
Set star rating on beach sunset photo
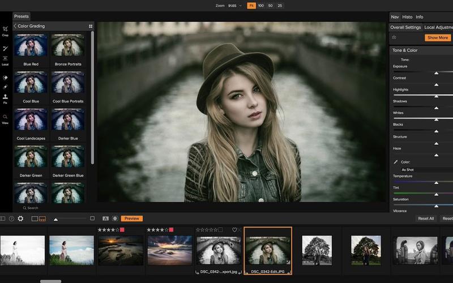[x=157, y=230]
